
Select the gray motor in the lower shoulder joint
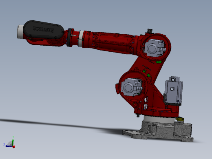131,87
